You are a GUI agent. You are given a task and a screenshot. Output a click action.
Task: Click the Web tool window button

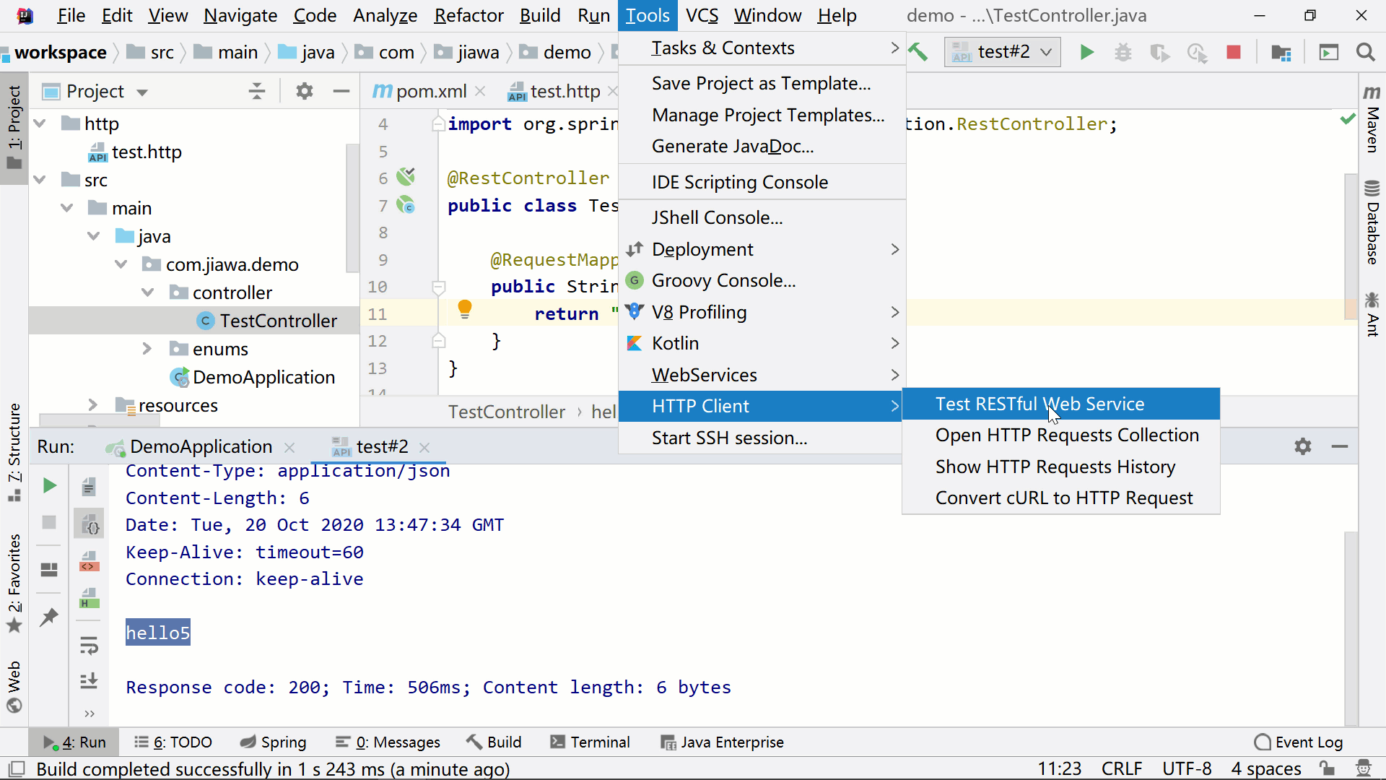[x=14, y=686]
